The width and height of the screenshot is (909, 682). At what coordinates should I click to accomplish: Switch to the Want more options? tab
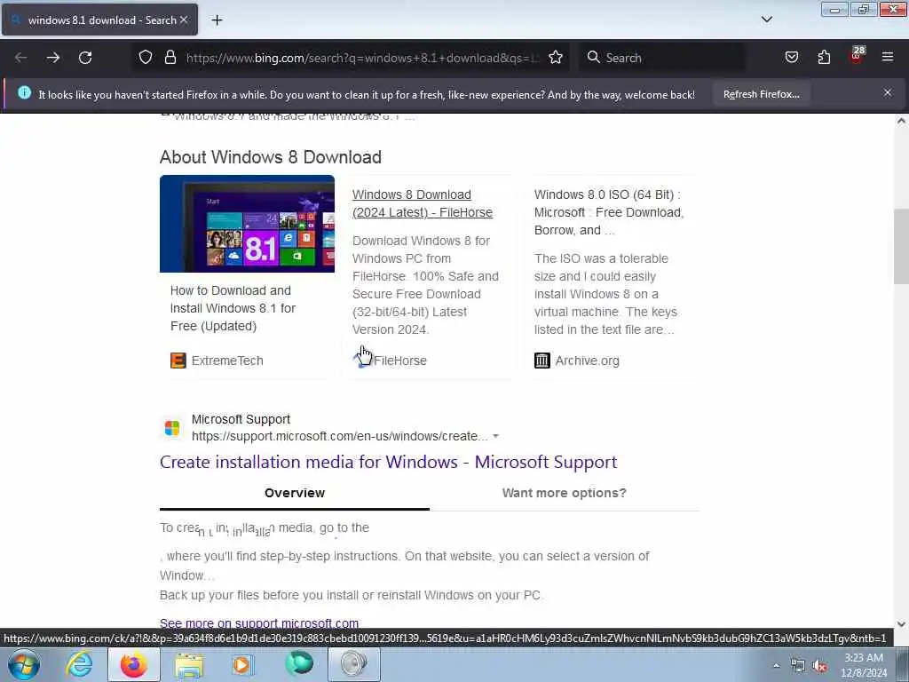tap(564, 493)
